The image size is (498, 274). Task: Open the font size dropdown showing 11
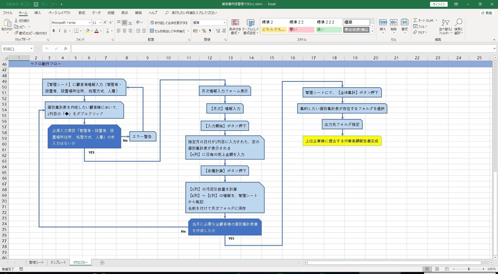[100, 23]
